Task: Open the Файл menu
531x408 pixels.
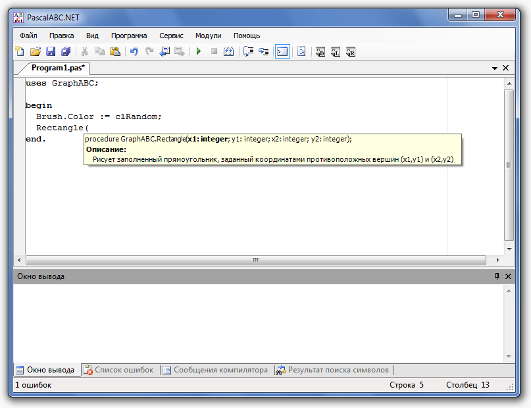Action: 28,36
